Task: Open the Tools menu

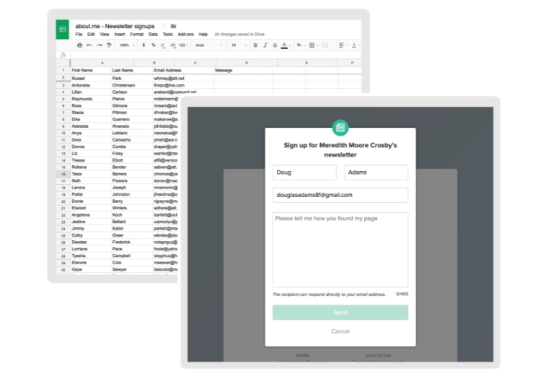Action: (167, 35)
